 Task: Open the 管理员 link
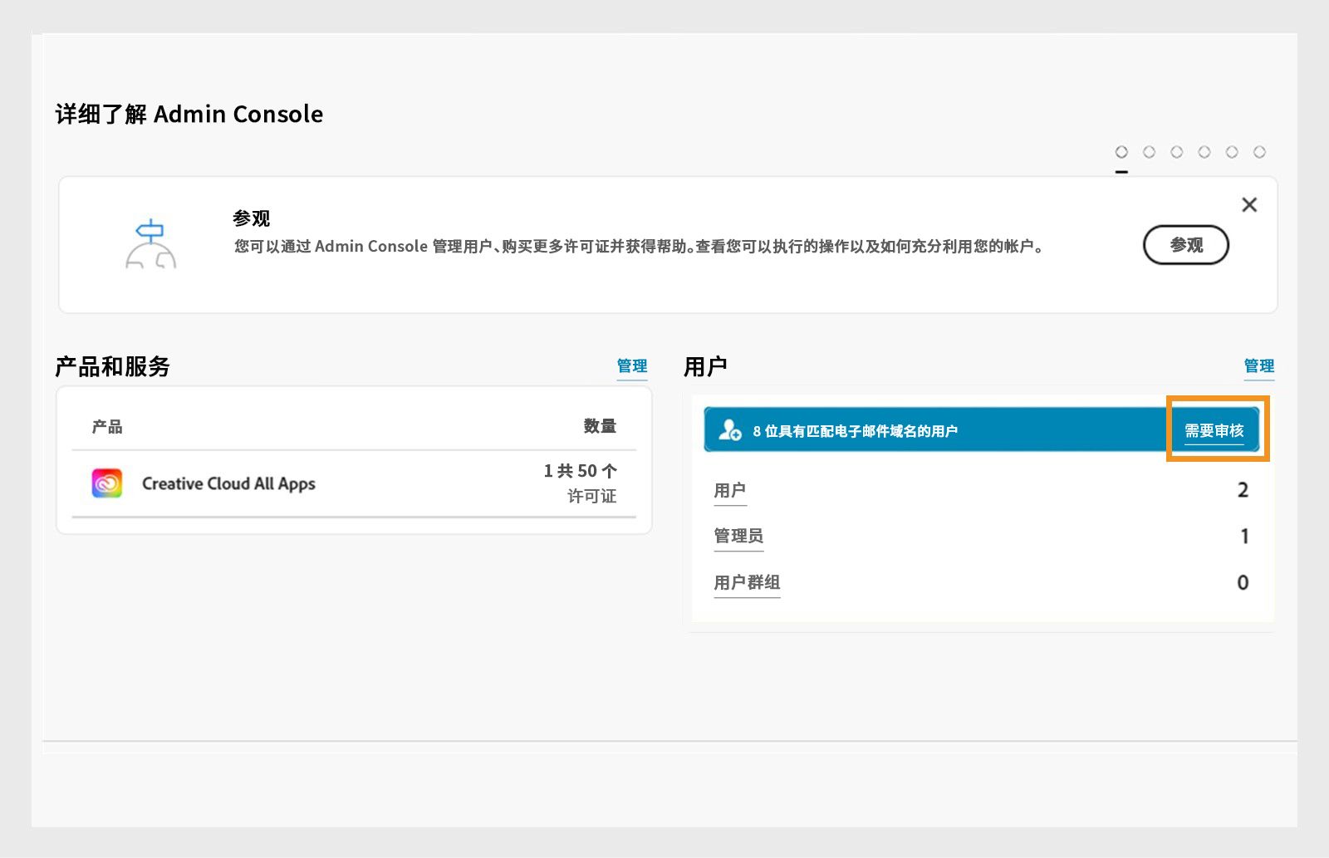[738, 537]
